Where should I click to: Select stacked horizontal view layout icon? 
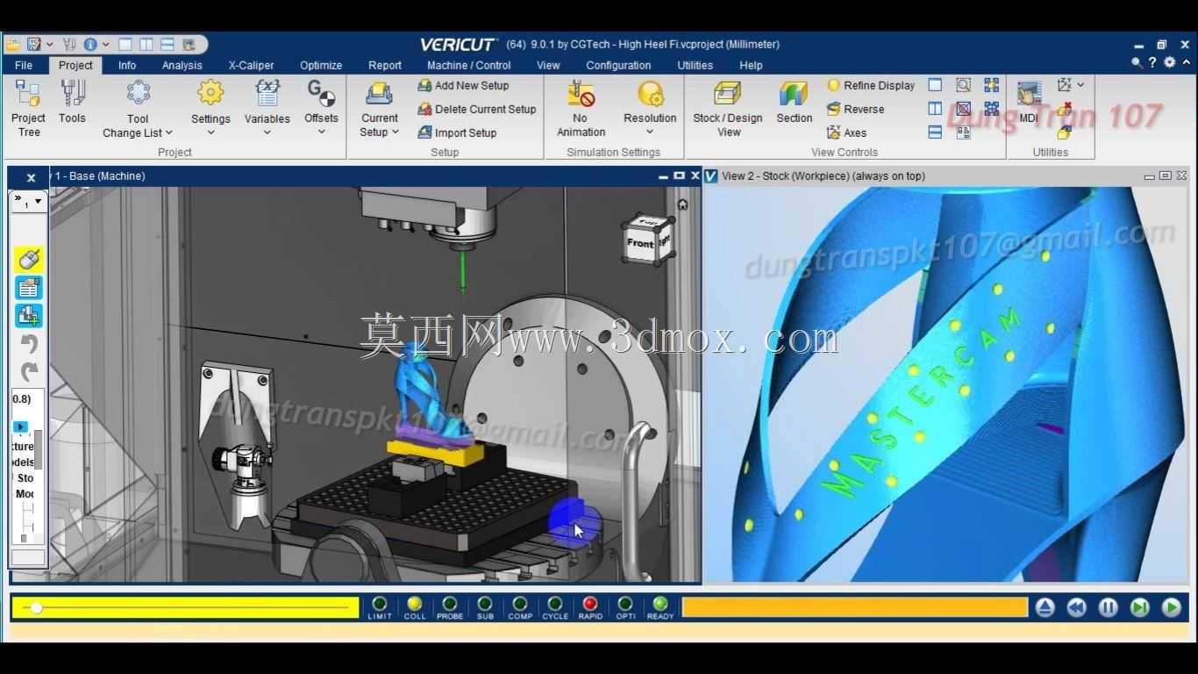[935, 133]
